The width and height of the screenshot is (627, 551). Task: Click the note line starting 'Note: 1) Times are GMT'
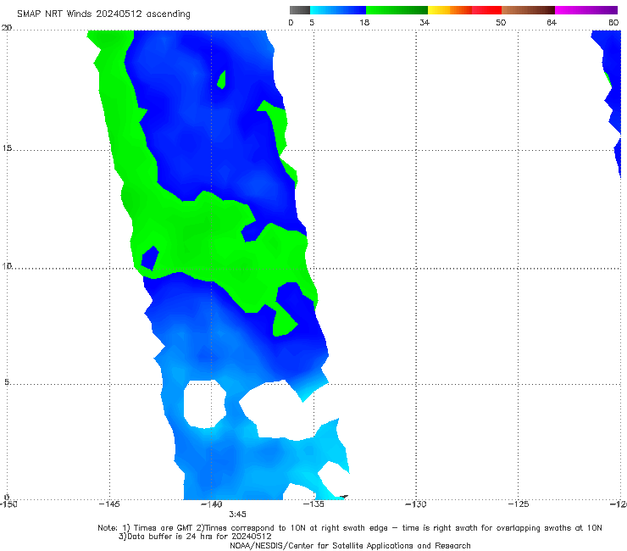coord(350,528)
